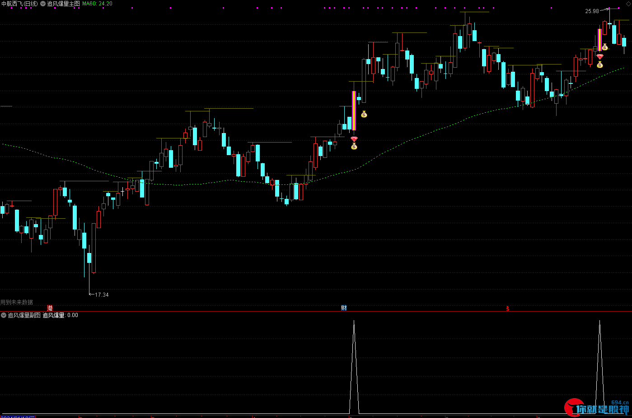
Task: Click the 追风爆量: 0.00 indicator value
Action: 61,315
